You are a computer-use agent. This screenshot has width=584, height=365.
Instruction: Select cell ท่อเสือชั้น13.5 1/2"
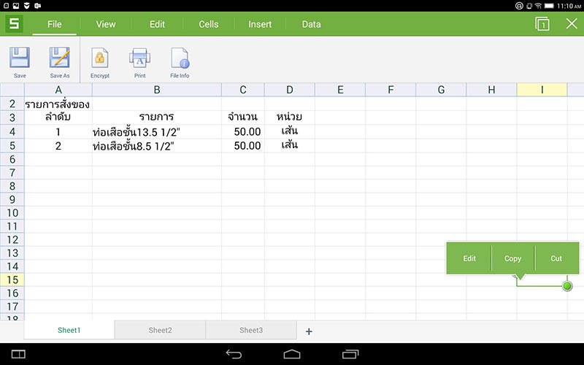click(x=157, y=132)
